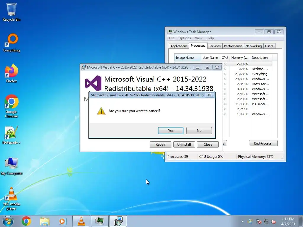Click the Task Manager title bar icon

coord(170,32)
